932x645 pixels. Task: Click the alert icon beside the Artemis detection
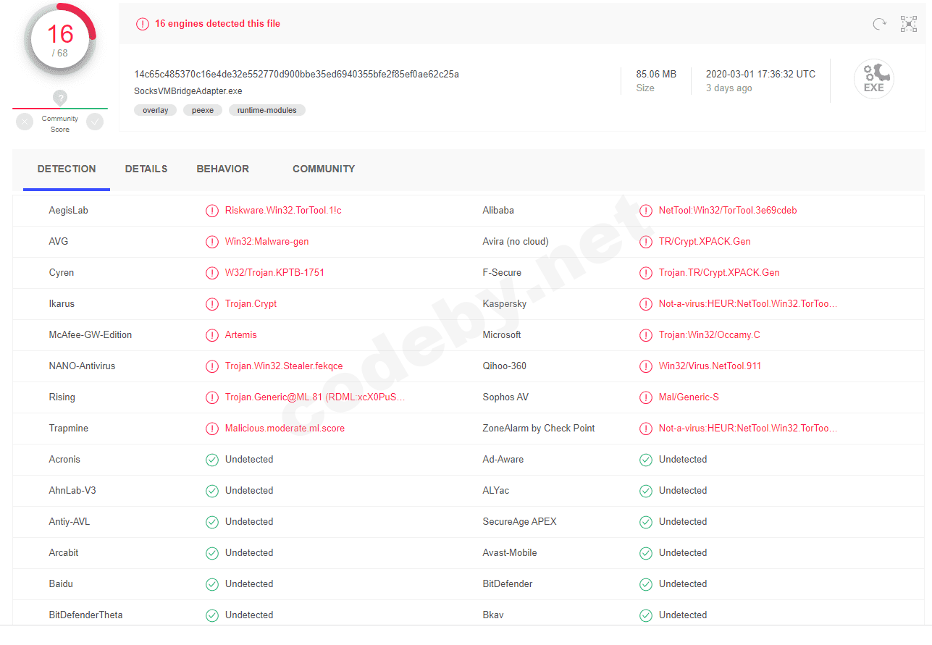(x=212, y=335)
